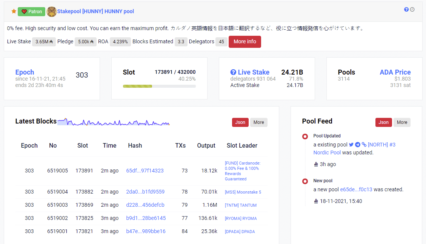426x244 pixels.
Task: Click the slot progress bar
Action: 159,86
